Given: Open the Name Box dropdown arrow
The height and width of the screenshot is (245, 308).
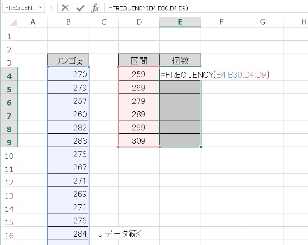Looking at the screenshot, I should click(x=40, y=8).
